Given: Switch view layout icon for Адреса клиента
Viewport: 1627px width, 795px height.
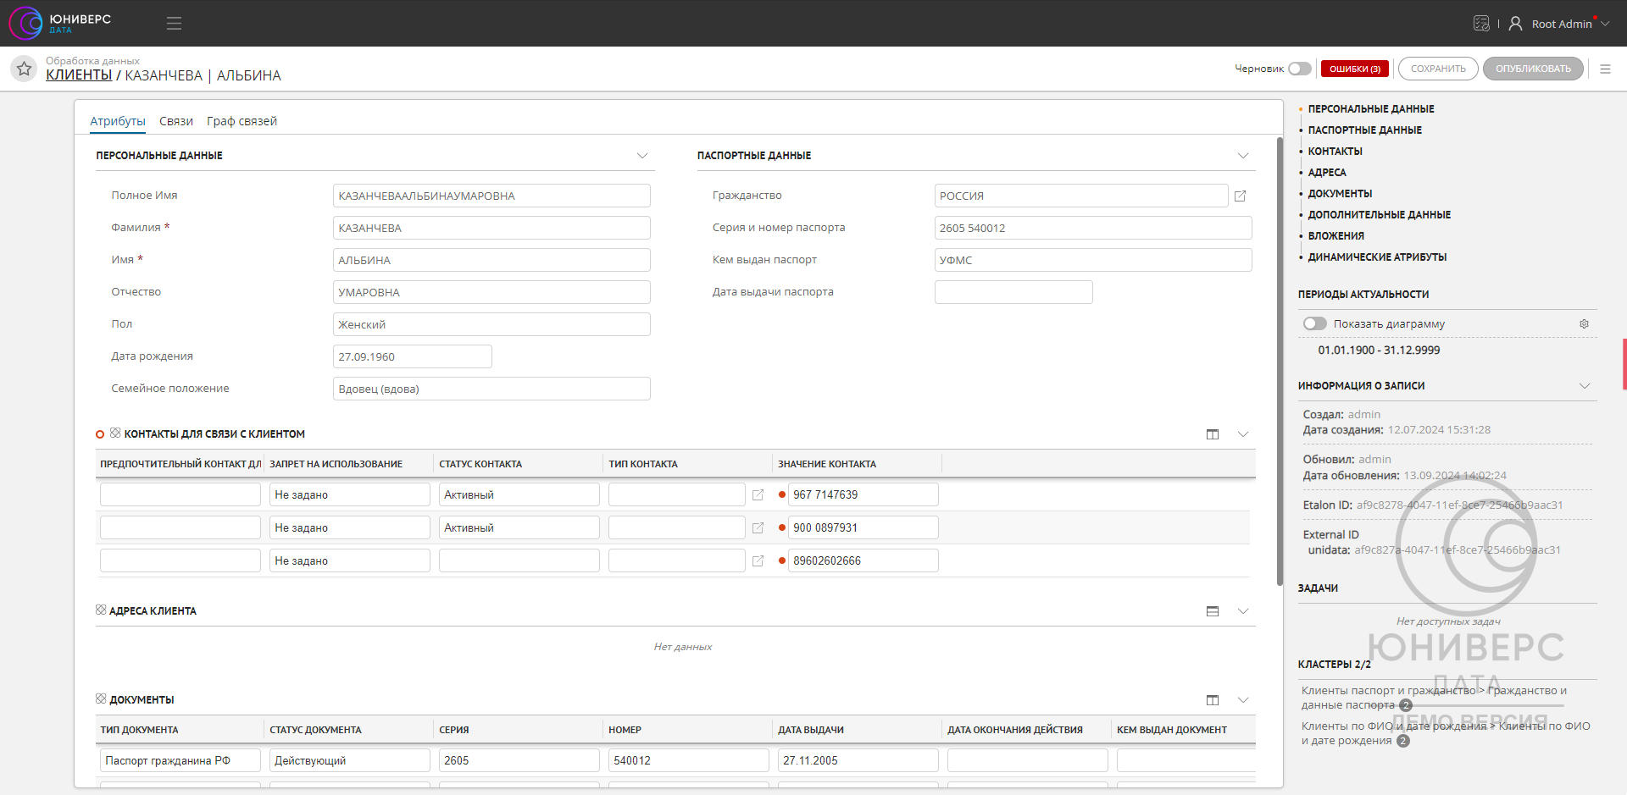Looking at the screenshot, I should [1213, 611].
